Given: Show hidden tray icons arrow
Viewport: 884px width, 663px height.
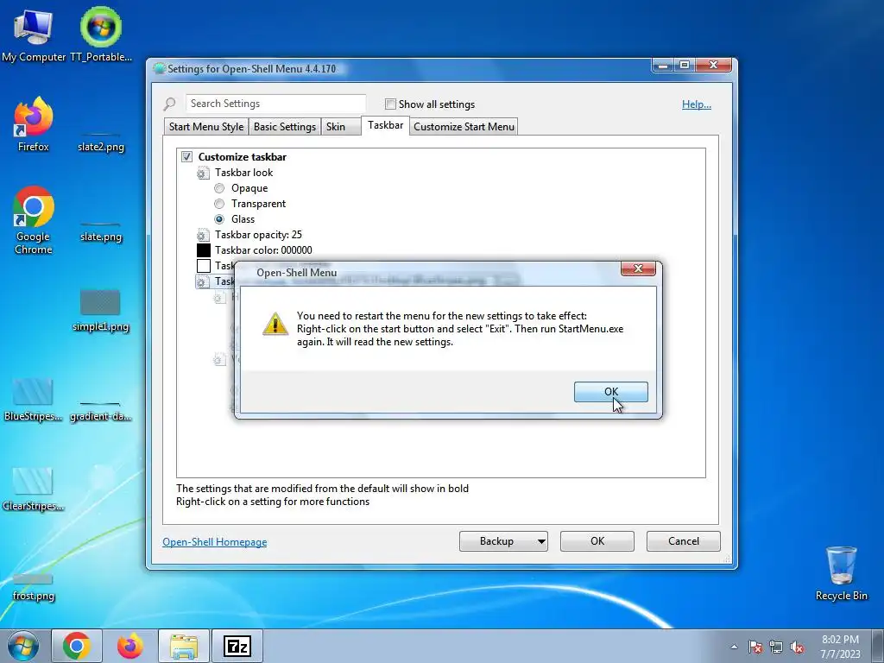Looking at the screenshot, I should click(x=734, y=647).
